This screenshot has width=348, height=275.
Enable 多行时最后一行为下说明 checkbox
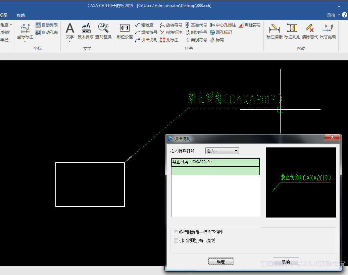[x=176, y=232]
